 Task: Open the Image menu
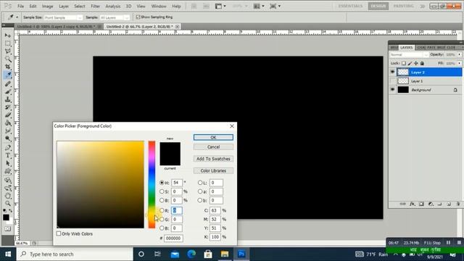[x=47, y=6]
